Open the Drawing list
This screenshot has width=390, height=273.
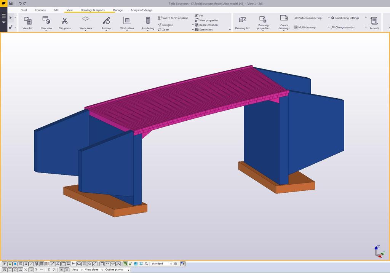point(242,23)
